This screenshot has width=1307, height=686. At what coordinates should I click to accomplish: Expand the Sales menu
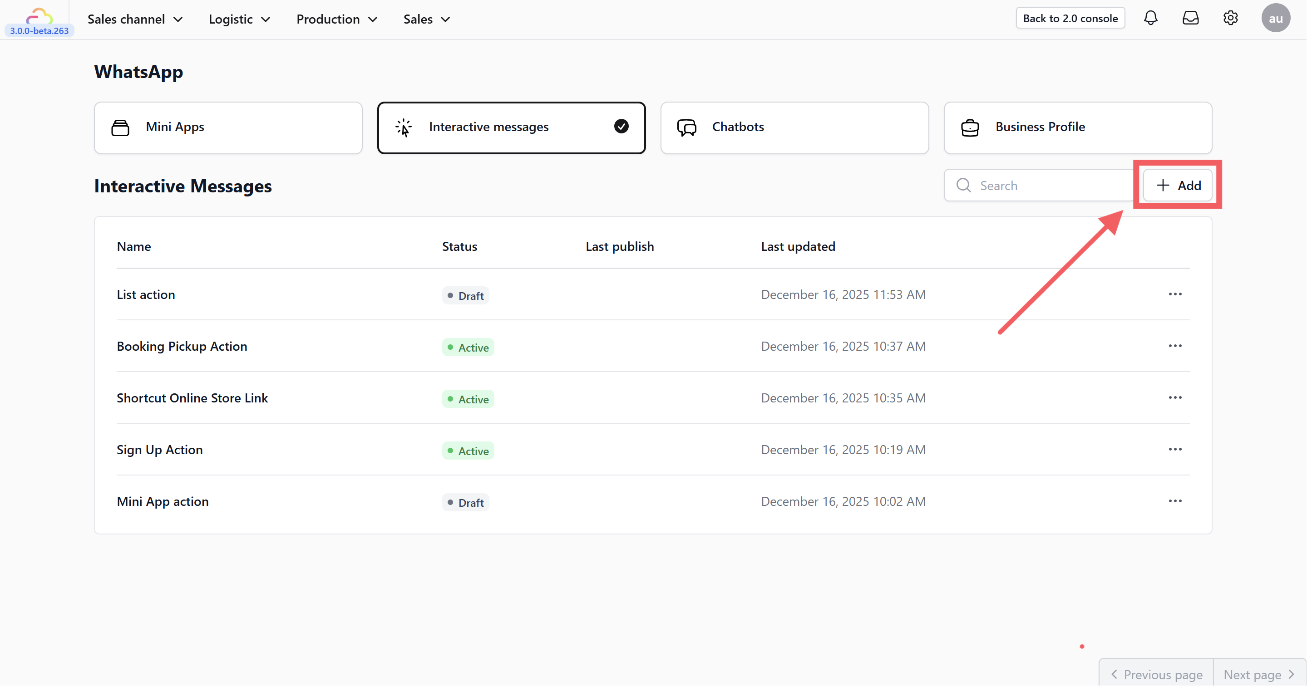click(x=427, y=19)
